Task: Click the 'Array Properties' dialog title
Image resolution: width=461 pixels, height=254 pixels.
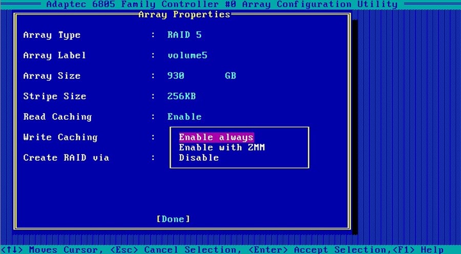Action: pos(184,14)
